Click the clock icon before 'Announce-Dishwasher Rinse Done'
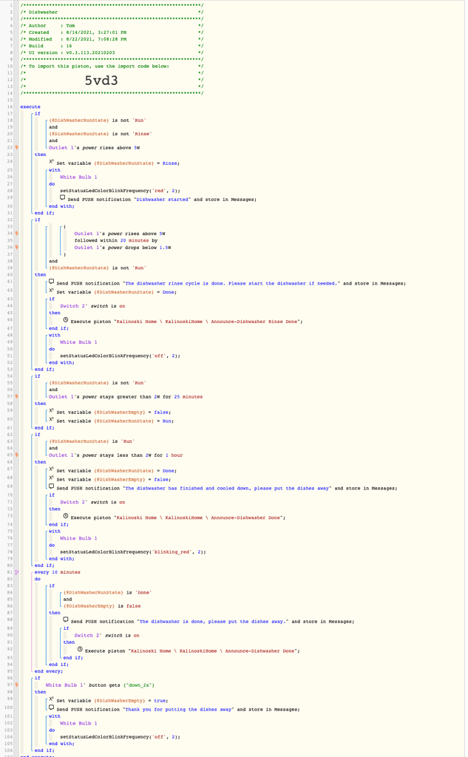Screen dimensions: 468x757 [66, 319]
